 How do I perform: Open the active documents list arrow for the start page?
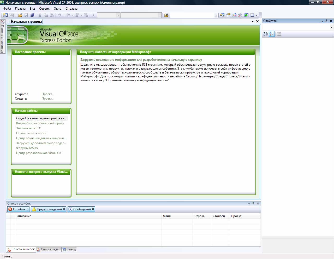pos(253,22)
